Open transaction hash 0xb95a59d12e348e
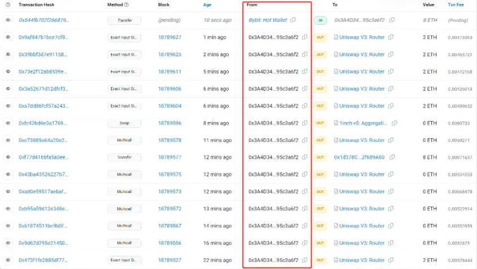The height and width of the screenshot is (269, 477). [x=43, y=209]
